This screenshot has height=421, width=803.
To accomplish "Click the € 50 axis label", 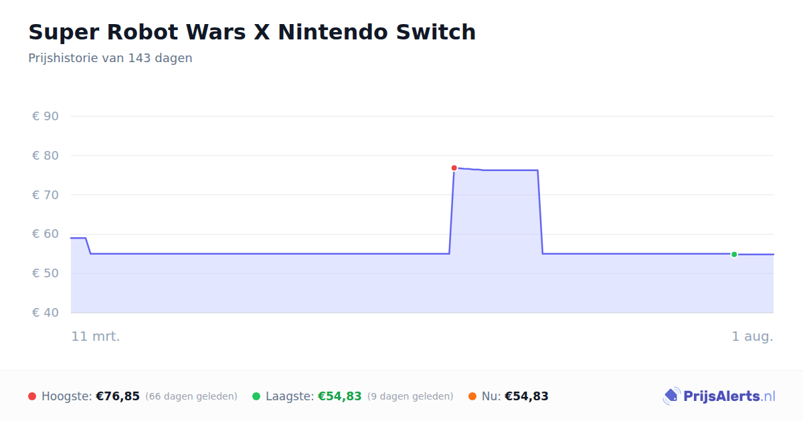I will tap(46, 273).
